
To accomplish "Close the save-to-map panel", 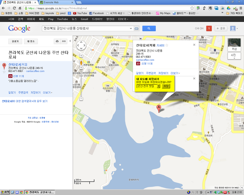I will click(x=194, y=79).
